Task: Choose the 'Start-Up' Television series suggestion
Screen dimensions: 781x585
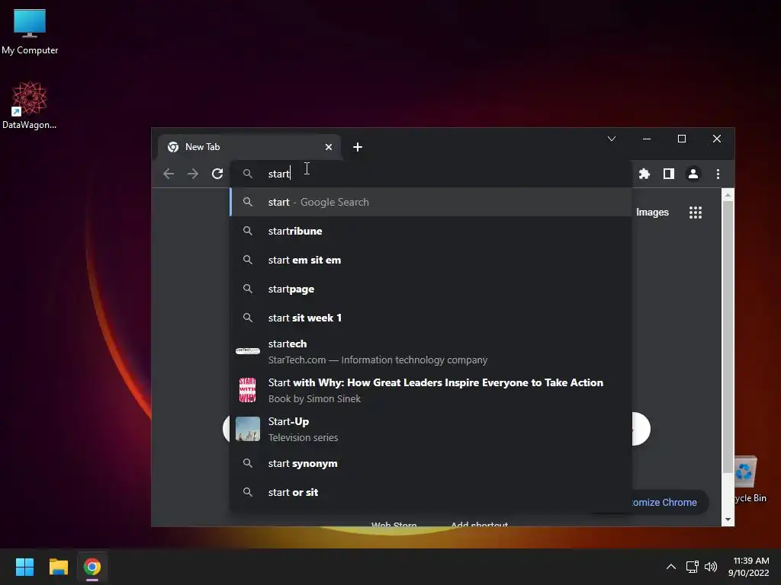Action: click(x=431, y=429)
